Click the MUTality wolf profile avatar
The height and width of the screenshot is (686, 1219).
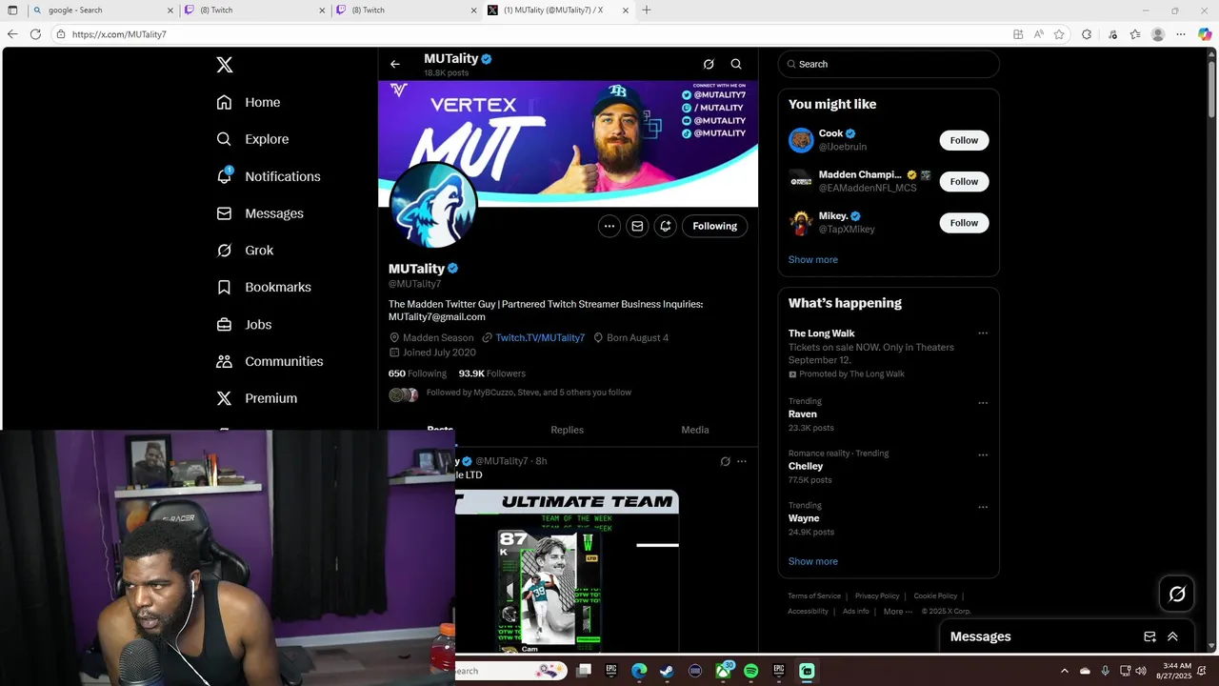432,206
